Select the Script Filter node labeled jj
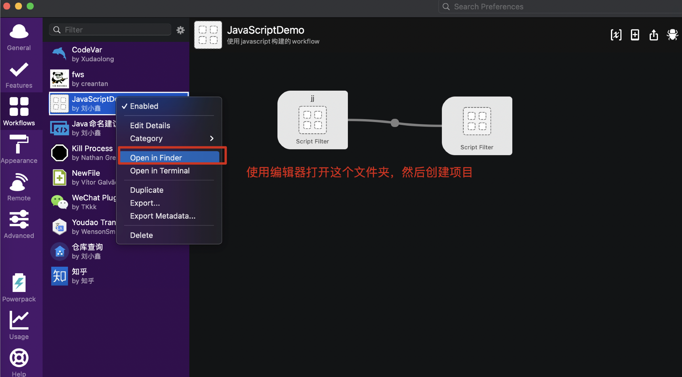Image resolution: width=682 pixels, height=377 pixels. (x=313, y=120)
